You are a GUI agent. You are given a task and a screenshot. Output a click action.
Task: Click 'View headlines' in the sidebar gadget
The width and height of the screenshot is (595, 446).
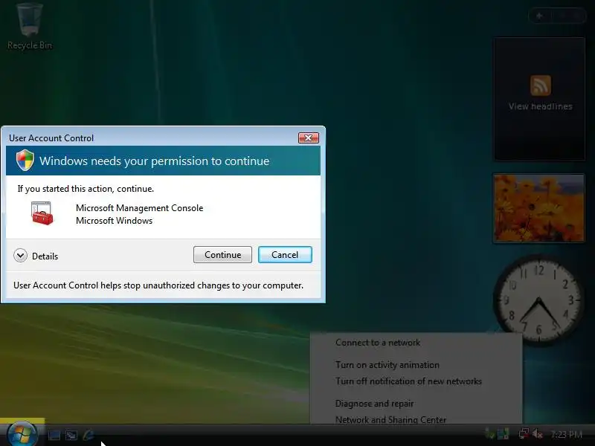click(541, 106)
